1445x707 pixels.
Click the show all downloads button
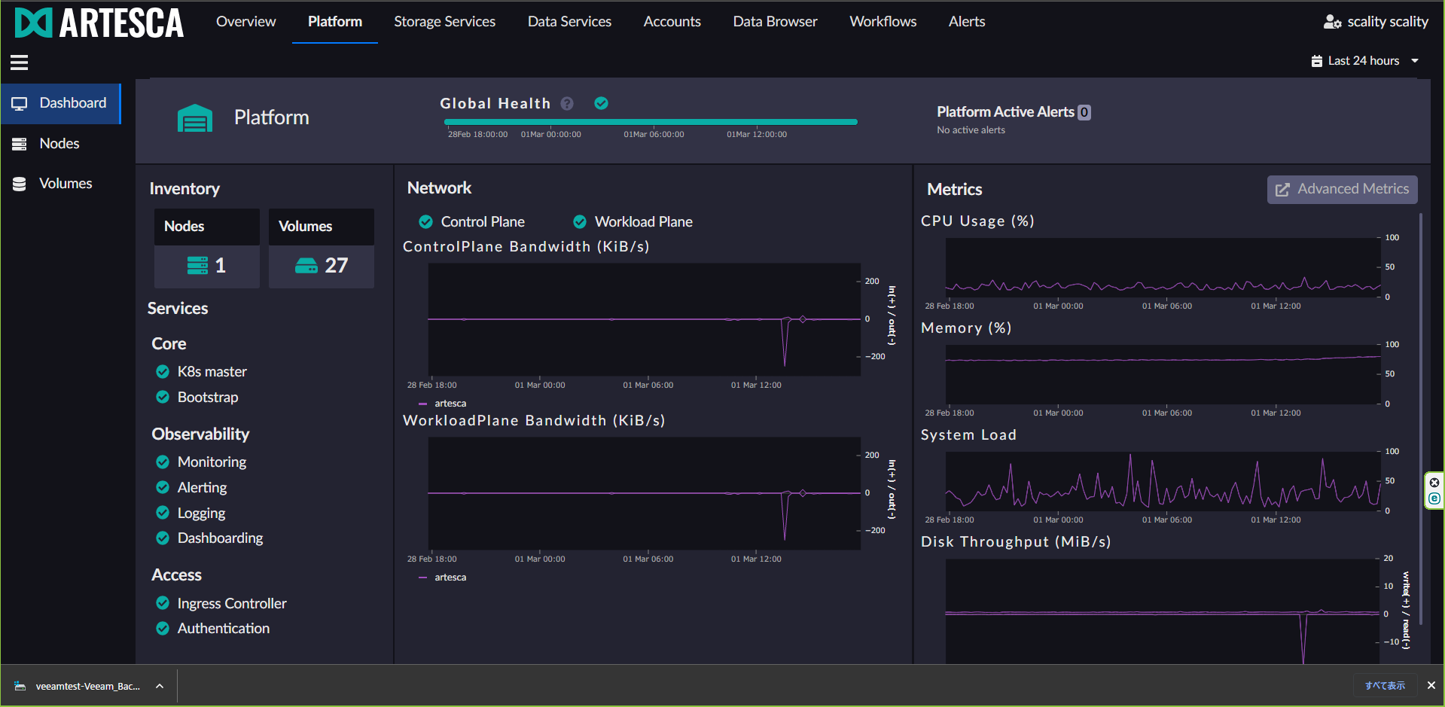[1386, 686]
